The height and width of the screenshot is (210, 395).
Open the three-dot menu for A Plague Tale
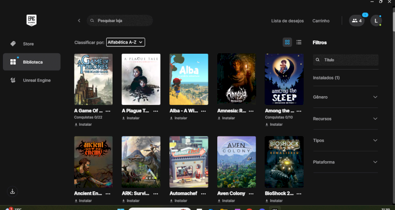[x=156, y=111]
